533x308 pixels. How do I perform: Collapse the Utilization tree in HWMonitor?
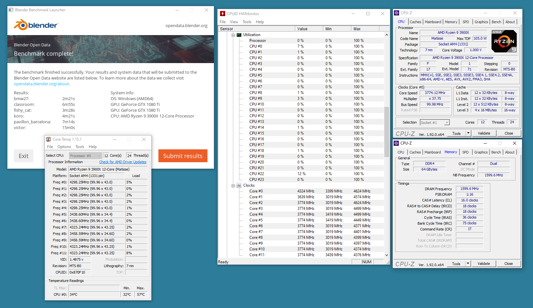click(233, 35)
